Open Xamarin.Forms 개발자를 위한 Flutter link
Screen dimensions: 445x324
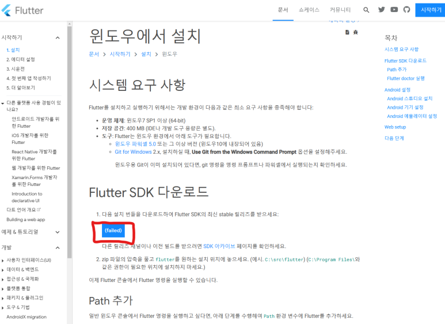point(35,181)
